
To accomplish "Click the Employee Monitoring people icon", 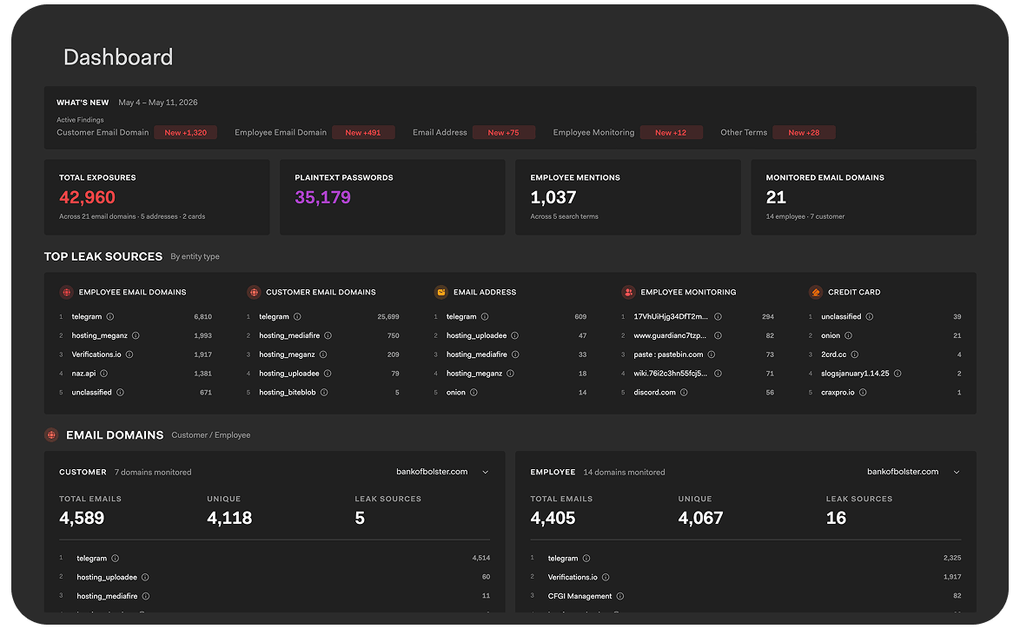I will tap(628, 292).
